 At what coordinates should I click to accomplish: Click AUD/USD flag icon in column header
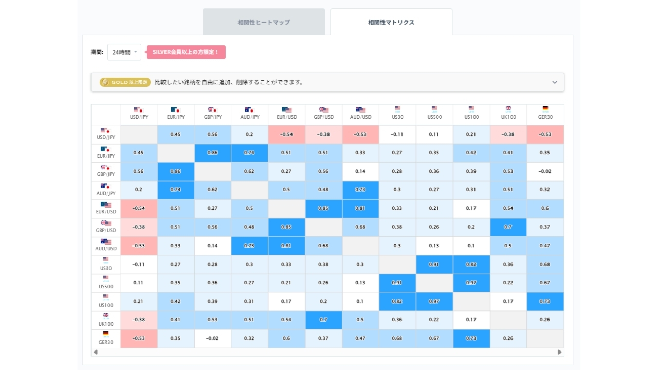tap(360, 109)
